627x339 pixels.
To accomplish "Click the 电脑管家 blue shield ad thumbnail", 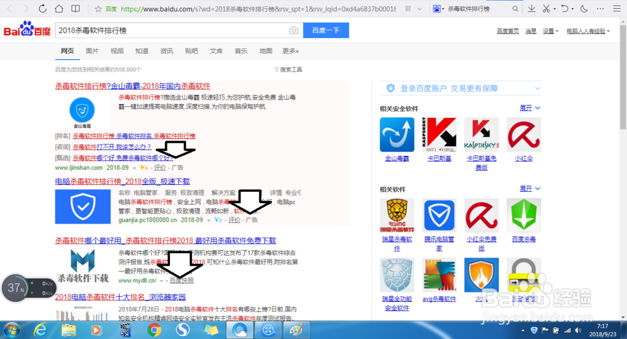I will 83,207.
